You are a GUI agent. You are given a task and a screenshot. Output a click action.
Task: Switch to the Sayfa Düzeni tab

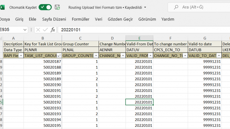[54, 19]
